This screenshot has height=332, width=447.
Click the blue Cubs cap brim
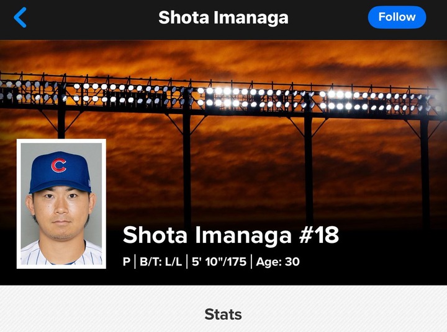click(x=60, y=187)
